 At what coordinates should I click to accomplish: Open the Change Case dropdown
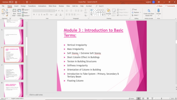click(52, 14)
